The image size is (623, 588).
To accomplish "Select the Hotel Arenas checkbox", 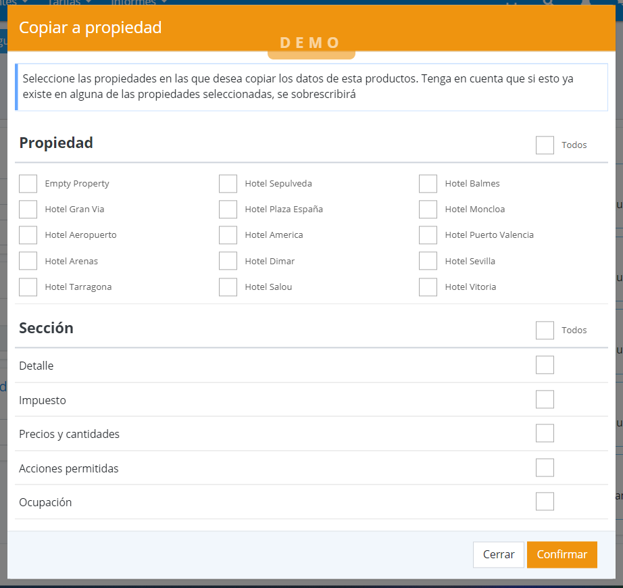I will click(x=28, y=261).
